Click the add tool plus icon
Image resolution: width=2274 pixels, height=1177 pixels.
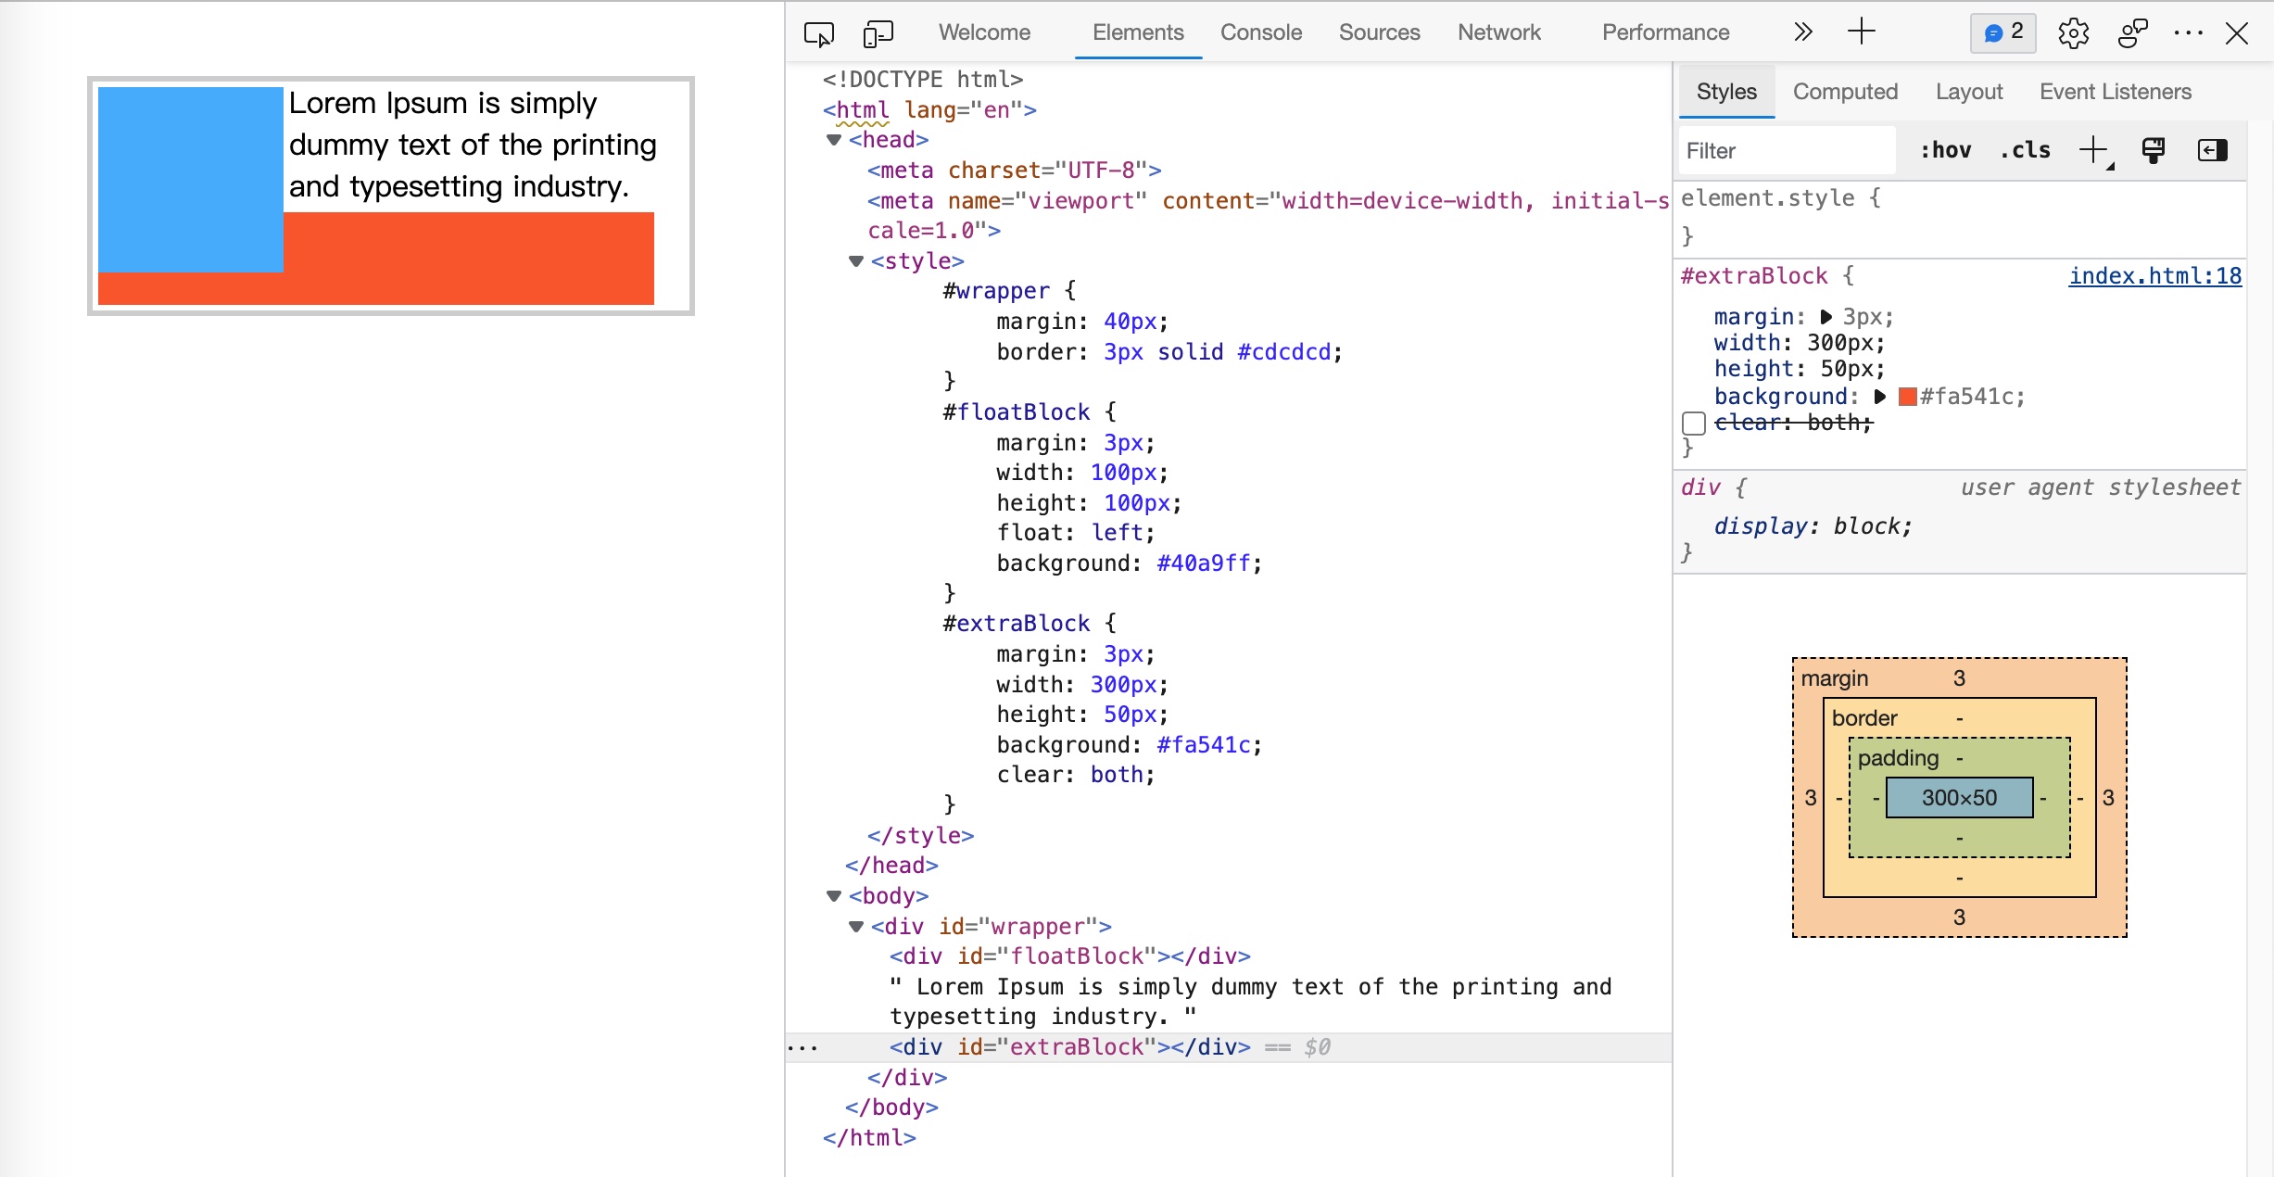(1861, 32)
